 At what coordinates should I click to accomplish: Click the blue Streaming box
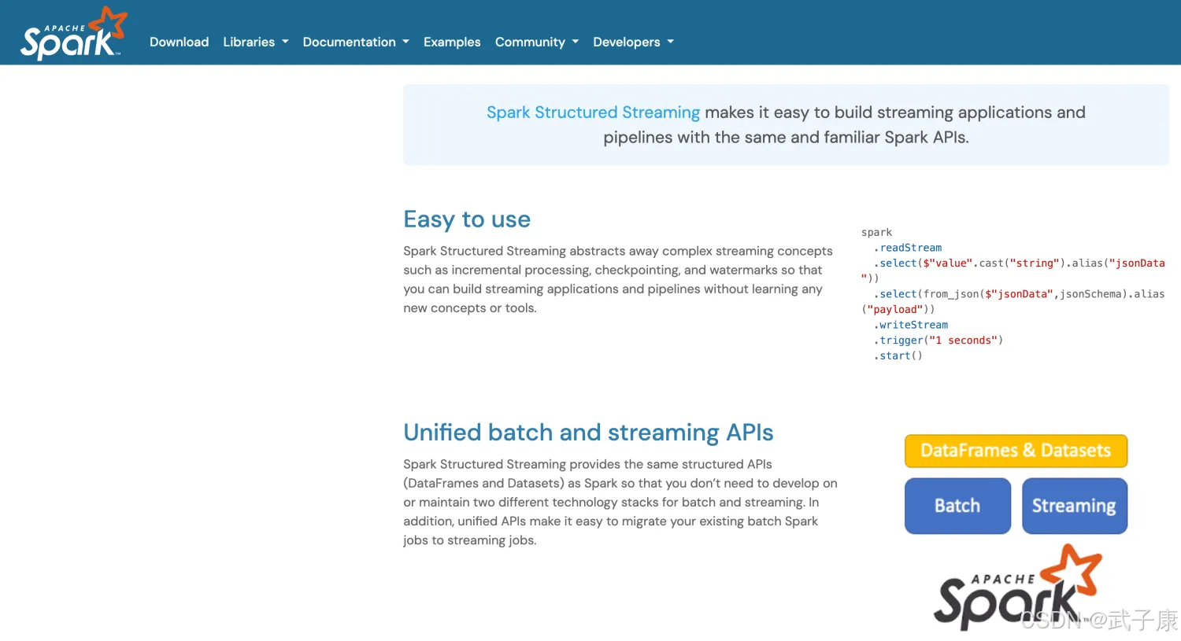tap(1075, 506)
